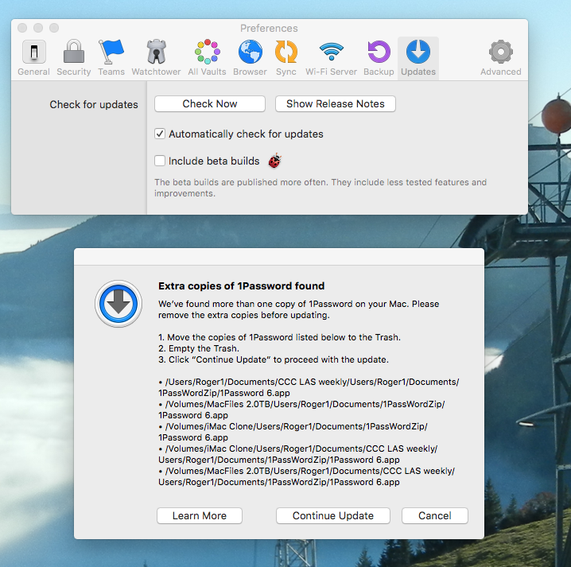
Task: Open the Browser preferences pane
Action: 250,58
